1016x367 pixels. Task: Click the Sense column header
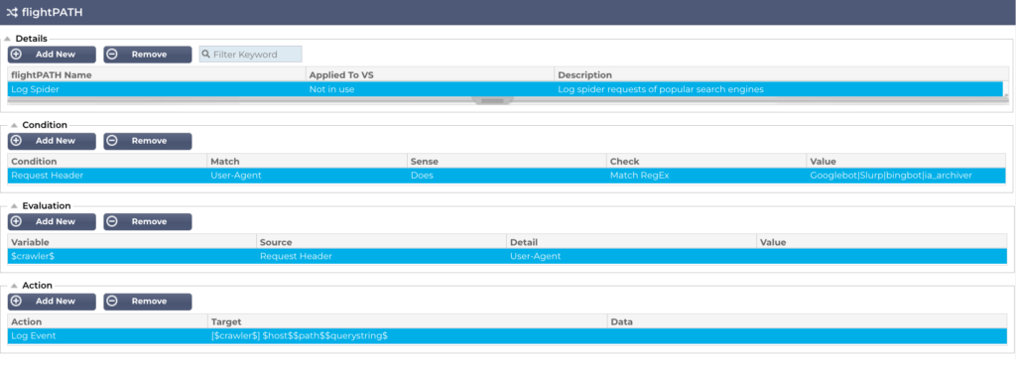[x=507, y=161]
